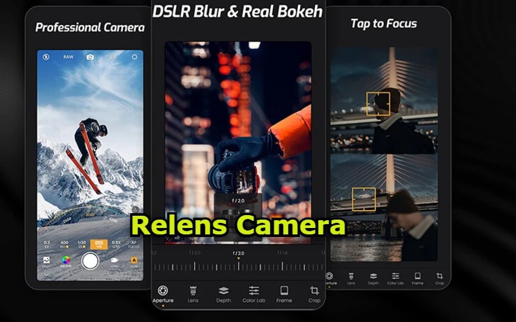
Task: Tap the f/2.0 label above the aperture ruler
Action: pos(238,253)
